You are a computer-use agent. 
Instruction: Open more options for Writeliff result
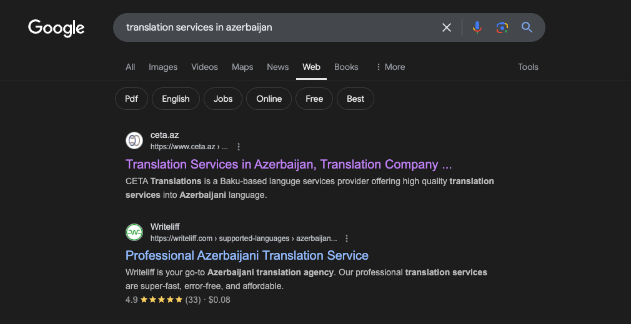tap(347, 238)
